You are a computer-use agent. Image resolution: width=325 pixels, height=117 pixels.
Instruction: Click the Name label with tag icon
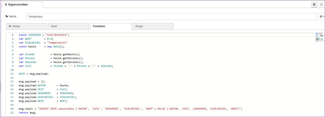pyautogui.click(x=11, y=16)
